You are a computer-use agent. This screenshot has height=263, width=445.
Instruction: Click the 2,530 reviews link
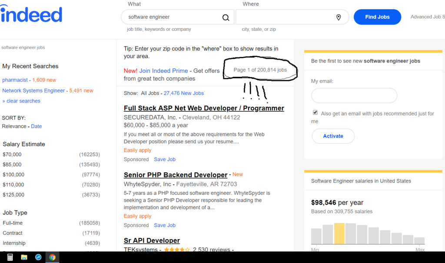pos(212,250)
